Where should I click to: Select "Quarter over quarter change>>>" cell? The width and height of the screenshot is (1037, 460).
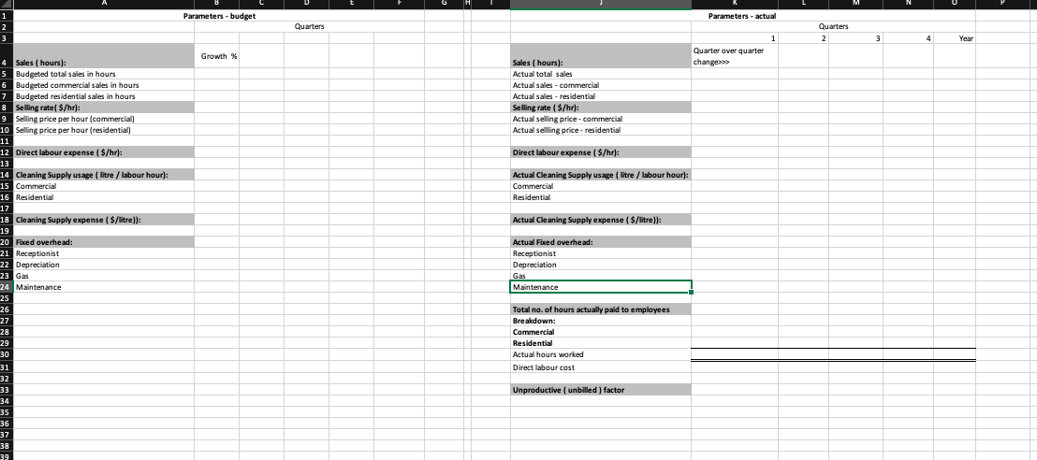click(735, 56)
